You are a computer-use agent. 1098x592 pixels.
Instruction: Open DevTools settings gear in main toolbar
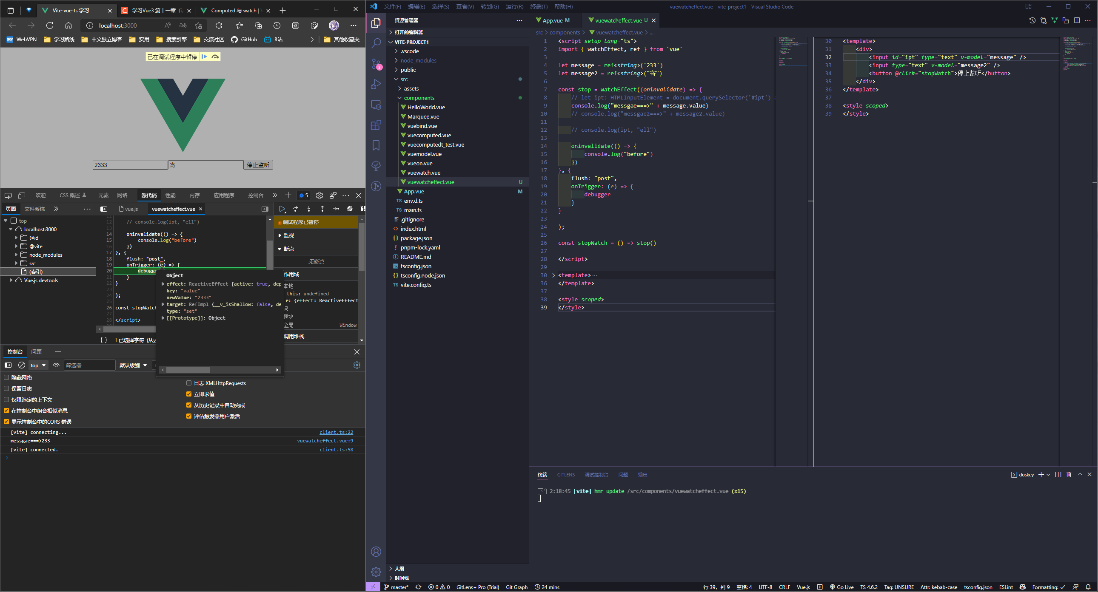(x=319, y=195)
